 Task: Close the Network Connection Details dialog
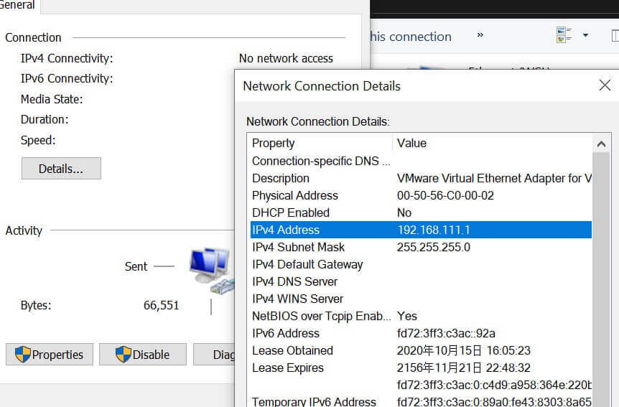click(605, 86)
